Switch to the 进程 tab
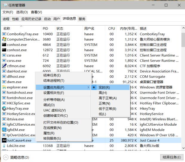This screenshot has width=185, height=162. (6, 19)
